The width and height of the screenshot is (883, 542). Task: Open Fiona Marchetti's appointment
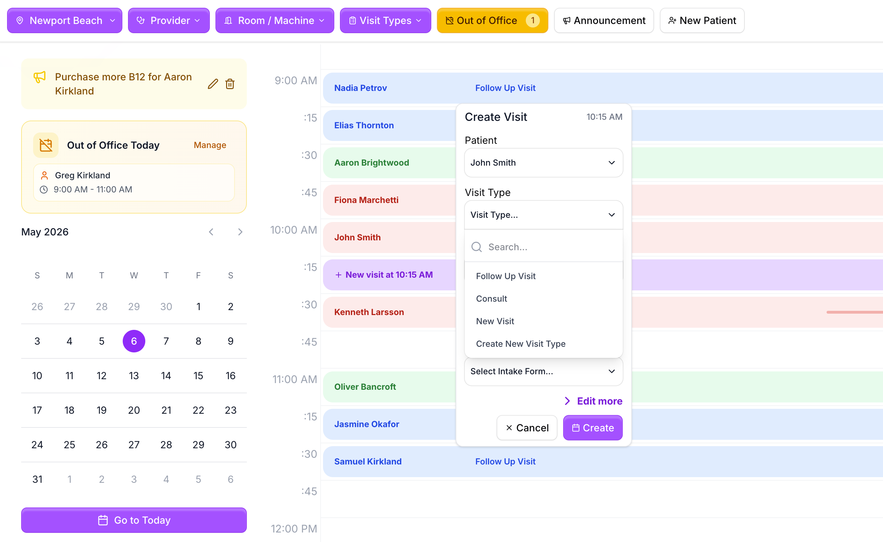[390, 200]
